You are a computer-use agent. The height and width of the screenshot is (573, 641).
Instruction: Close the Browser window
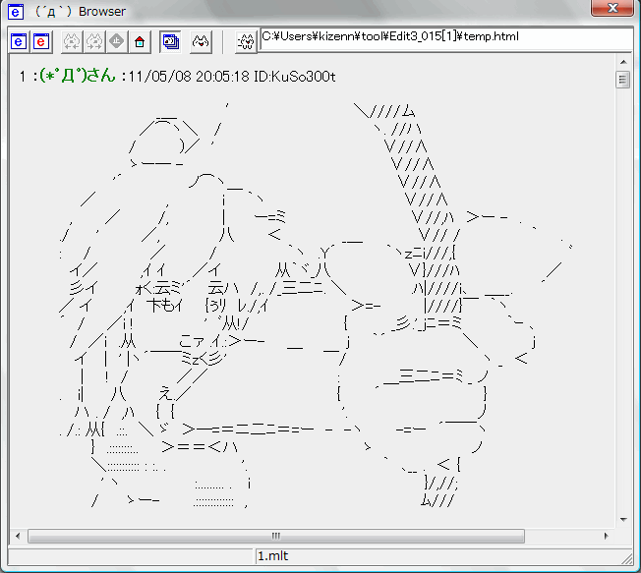(612, 7)
